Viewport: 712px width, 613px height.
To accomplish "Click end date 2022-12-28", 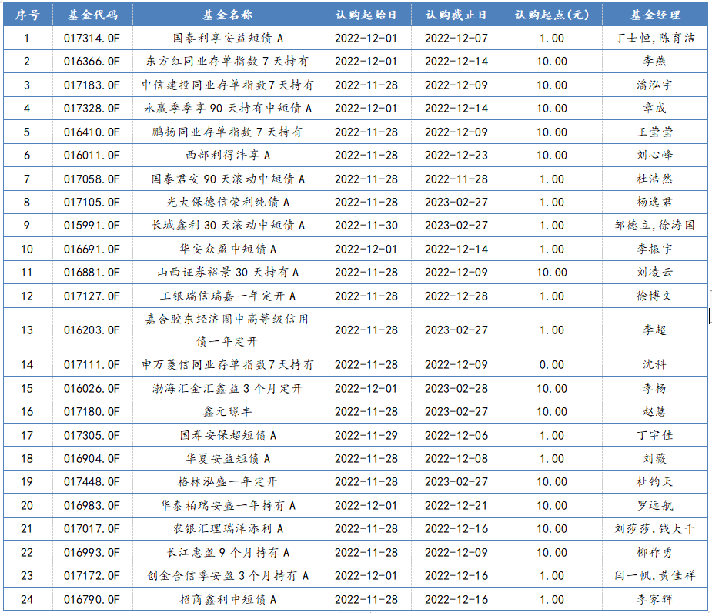I will [x=456, y=296].
